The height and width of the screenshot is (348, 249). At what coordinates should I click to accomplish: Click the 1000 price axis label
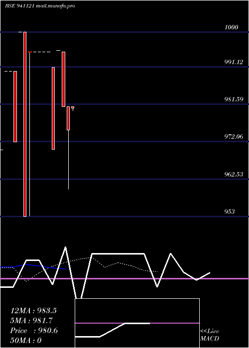click(231, 27)
